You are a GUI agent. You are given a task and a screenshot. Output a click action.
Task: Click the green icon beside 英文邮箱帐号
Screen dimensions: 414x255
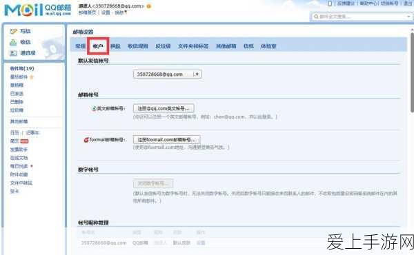pyautogui.click(x=94, y=109)
